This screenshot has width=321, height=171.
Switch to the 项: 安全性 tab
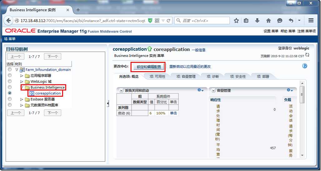[238, 76]
